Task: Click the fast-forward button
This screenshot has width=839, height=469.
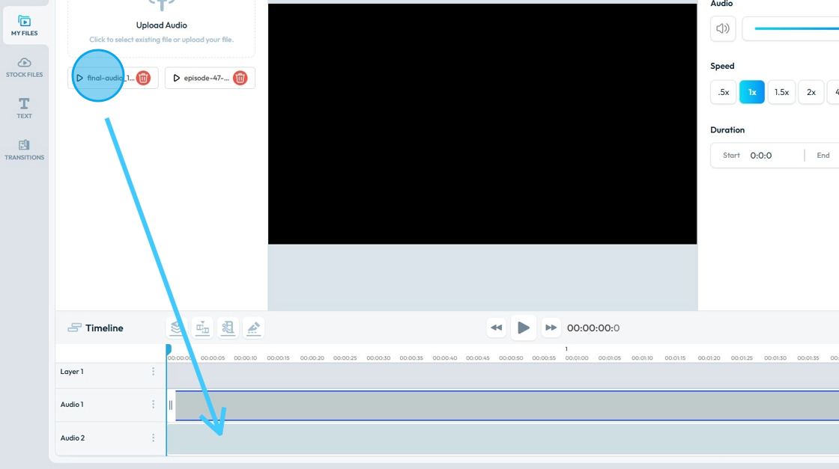Action: [x=551, y=328]
